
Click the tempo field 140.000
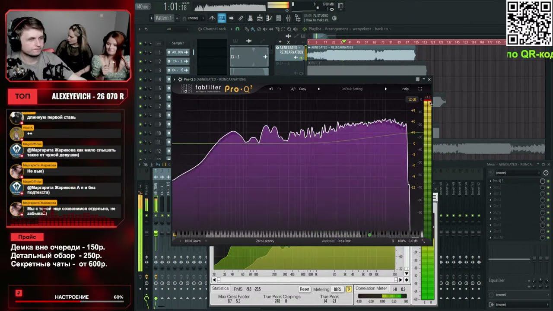(x=142, y=6)
